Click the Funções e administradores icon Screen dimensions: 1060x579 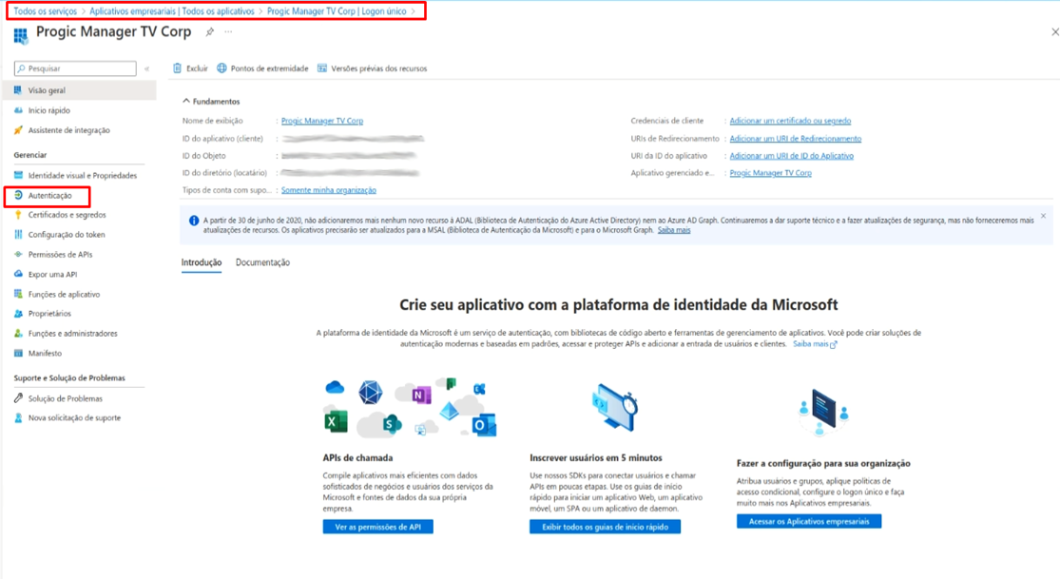coord(18,334)
